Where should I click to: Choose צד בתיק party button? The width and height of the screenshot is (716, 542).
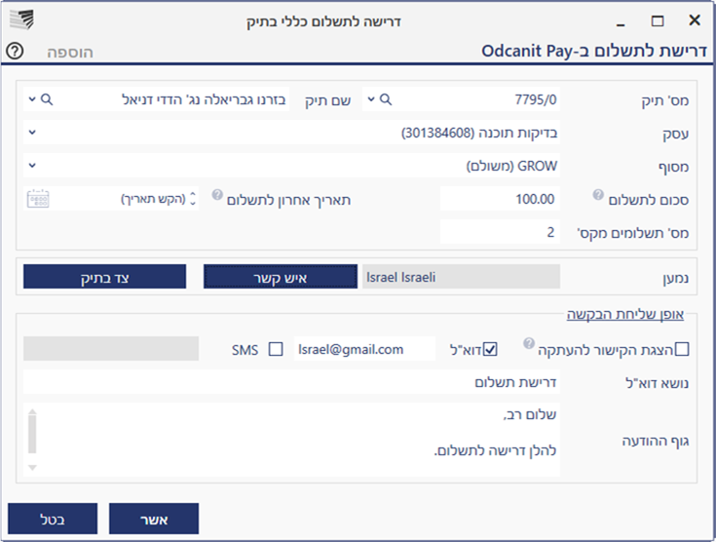[104, 277]
